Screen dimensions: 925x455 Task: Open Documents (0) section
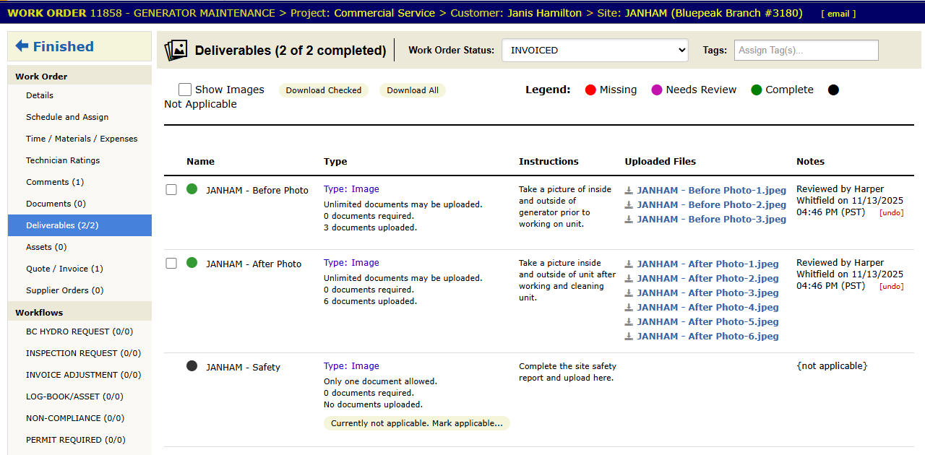[x=79, y=204]
